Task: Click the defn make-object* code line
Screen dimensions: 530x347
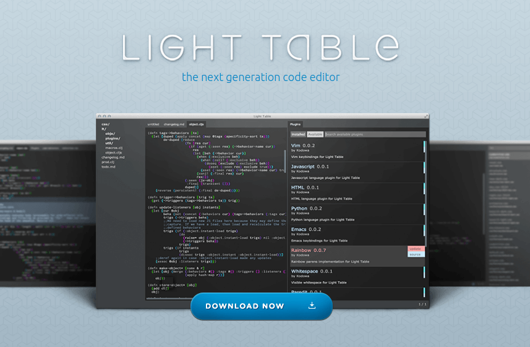Action: [x=176, y=268]
